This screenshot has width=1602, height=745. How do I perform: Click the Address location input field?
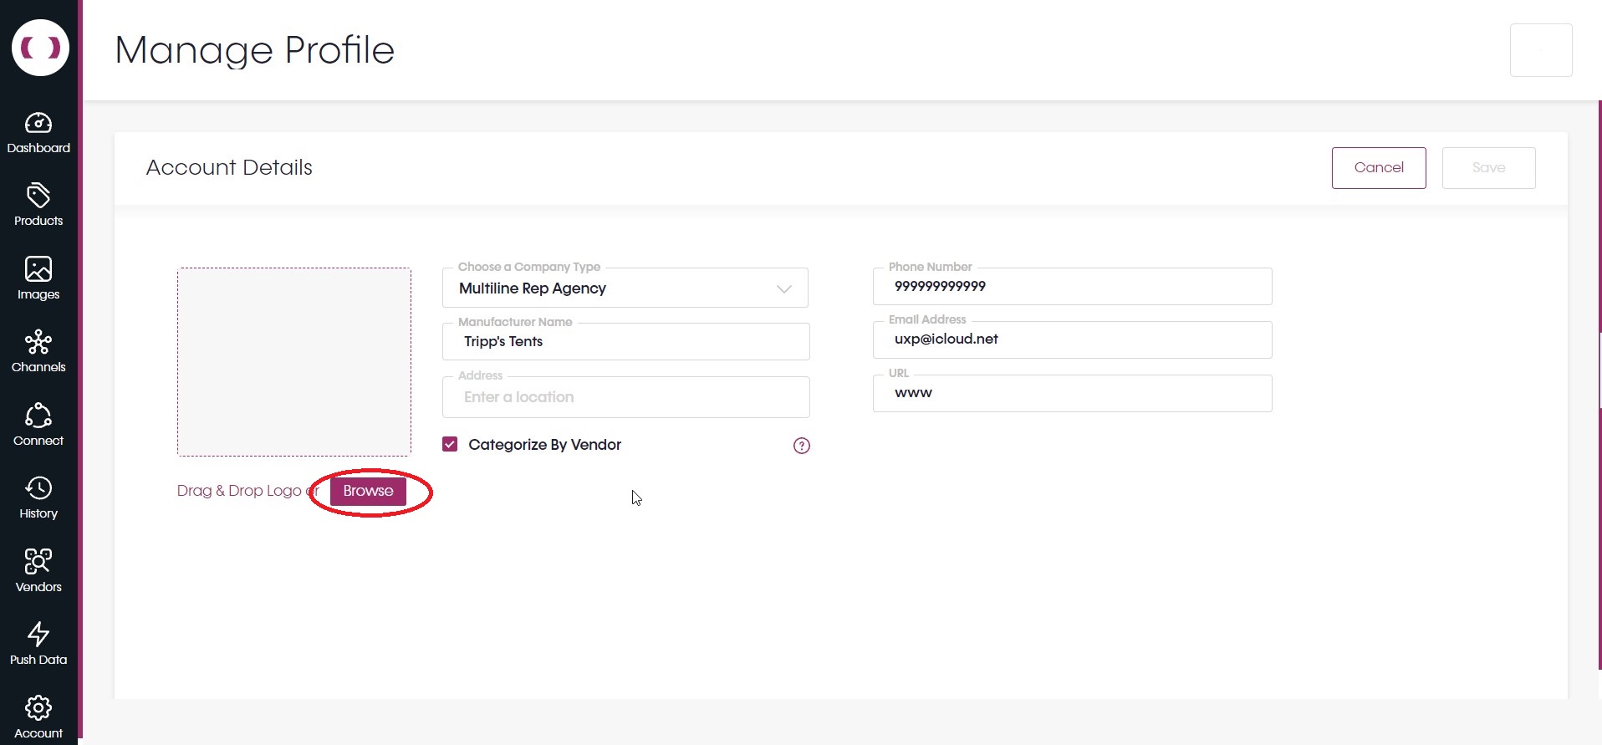(x=625, y=397)
